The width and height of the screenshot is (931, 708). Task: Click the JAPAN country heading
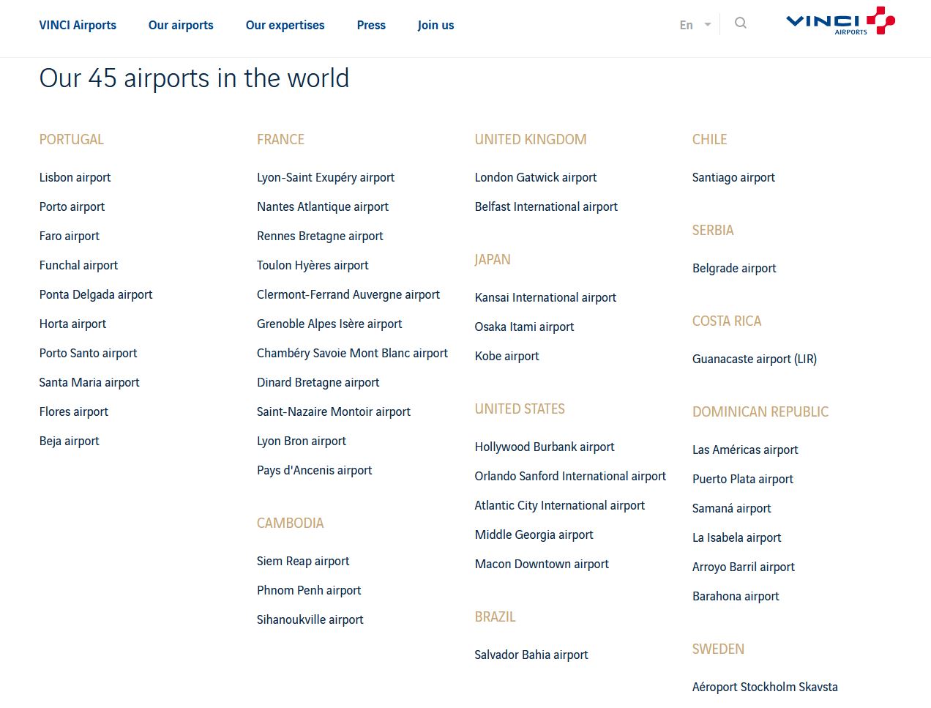click(493, 259)
